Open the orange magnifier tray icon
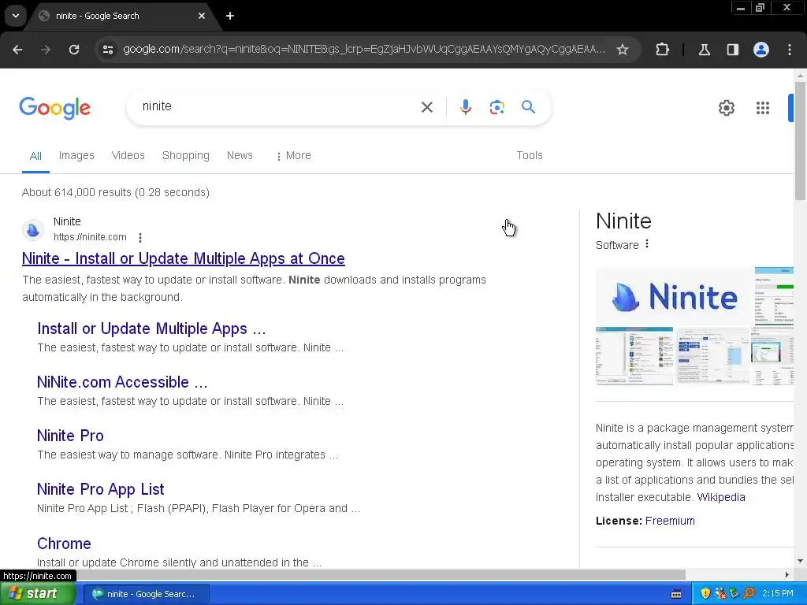The height and width of the screenshot is (605, 807). click(749, 593)
